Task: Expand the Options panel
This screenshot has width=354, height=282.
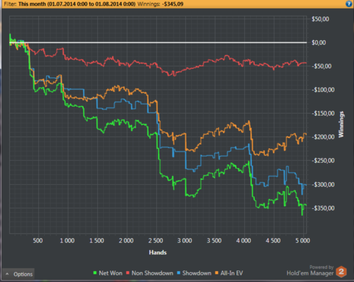Action: pyautogui.click(x=18, y=274)
